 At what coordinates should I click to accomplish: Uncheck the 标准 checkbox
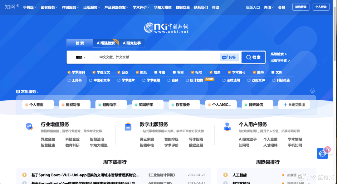point(193,72)
